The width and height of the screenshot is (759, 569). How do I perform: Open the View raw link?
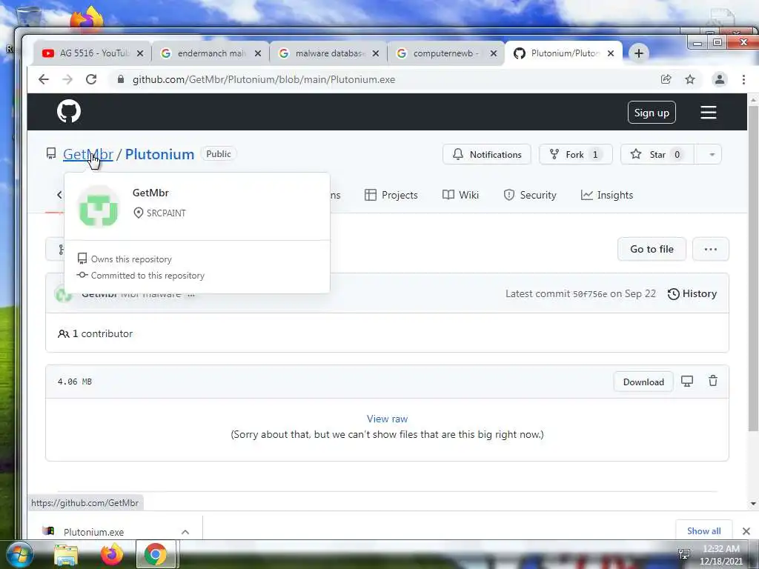pos(387,419)
